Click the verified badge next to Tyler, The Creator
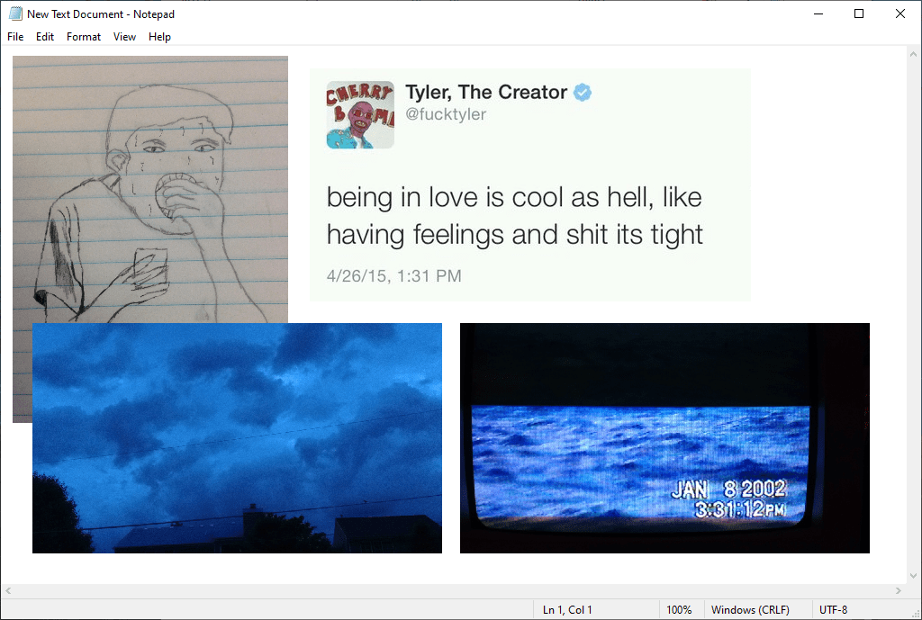Image resolution: width=922 pixels, height=620 pixels. [x=583, y=93]
